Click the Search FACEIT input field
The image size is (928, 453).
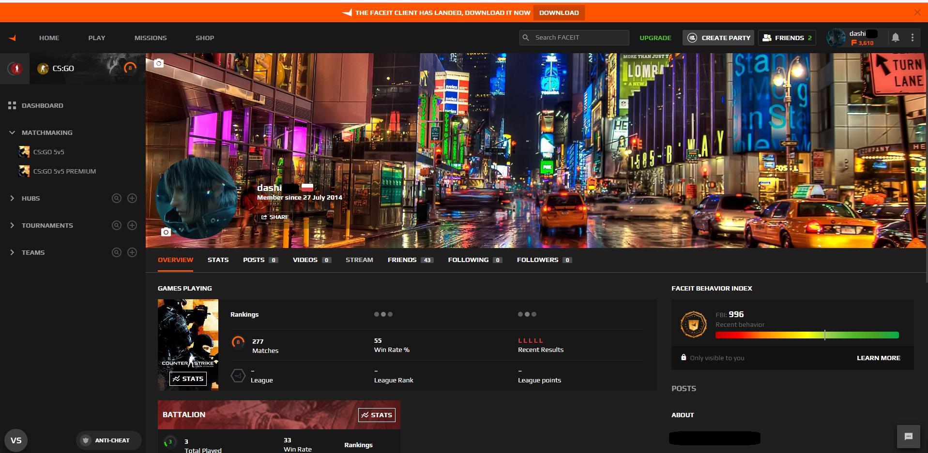[x=574, y=38]
